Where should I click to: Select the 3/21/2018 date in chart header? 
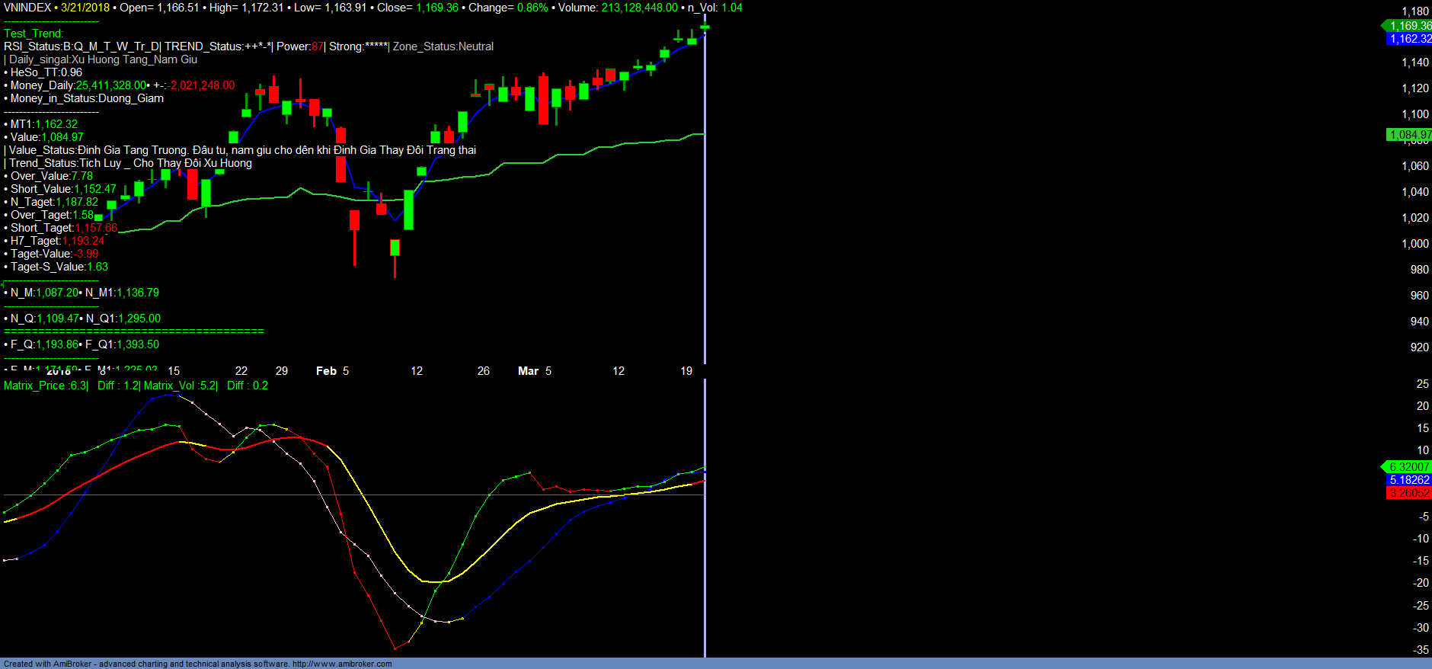(x=85, y=8)
